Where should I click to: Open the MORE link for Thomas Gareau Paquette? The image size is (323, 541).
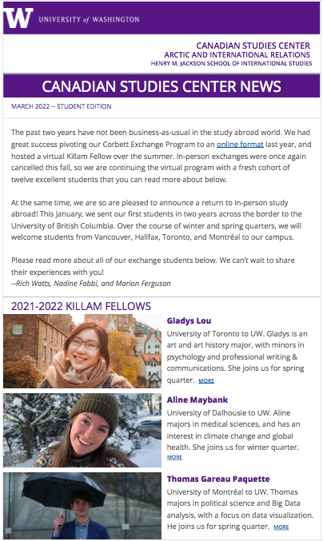(281, 527)
